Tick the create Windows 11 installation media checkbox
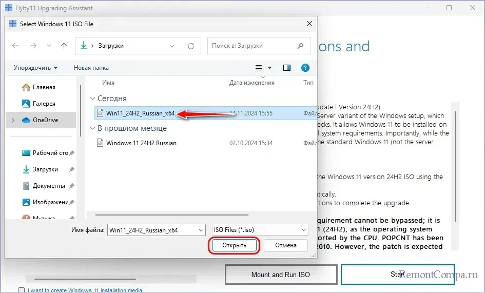The width and height of the screenshot is (485, 293). click(22, 290)
